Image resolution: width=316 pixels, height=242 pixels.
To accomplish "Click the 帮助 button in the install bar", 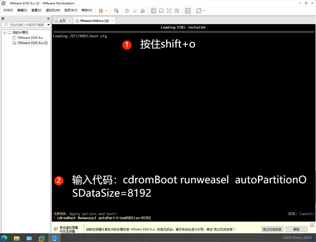I will (296, 229).
